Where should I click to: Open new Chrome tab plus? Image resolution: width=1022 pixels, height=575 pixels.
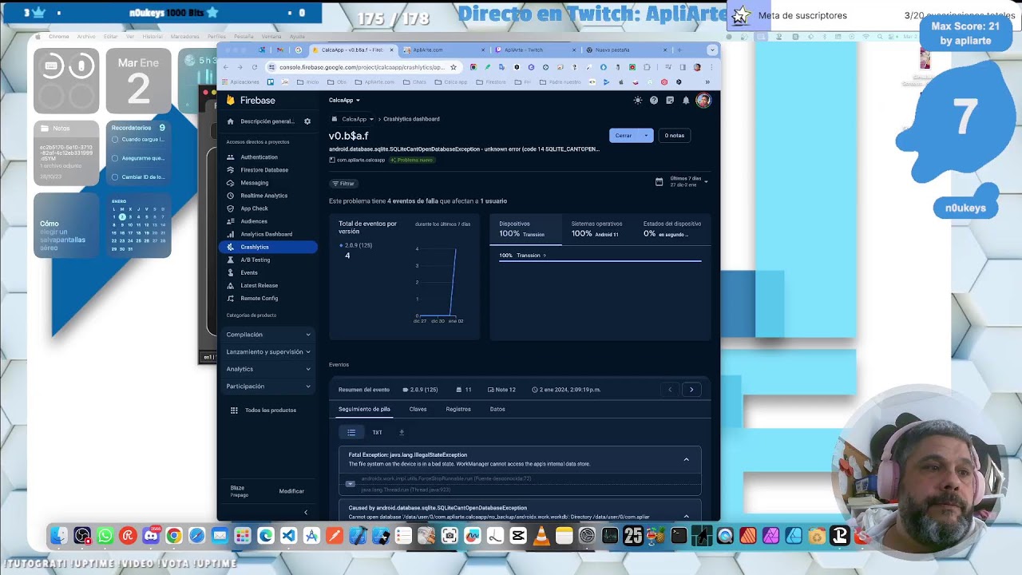[x=679, y=50]
